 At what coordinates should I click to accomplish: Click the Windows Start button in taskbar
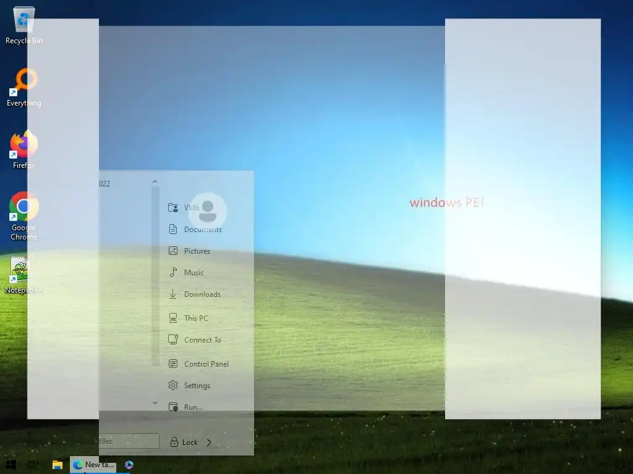[11, 465]
